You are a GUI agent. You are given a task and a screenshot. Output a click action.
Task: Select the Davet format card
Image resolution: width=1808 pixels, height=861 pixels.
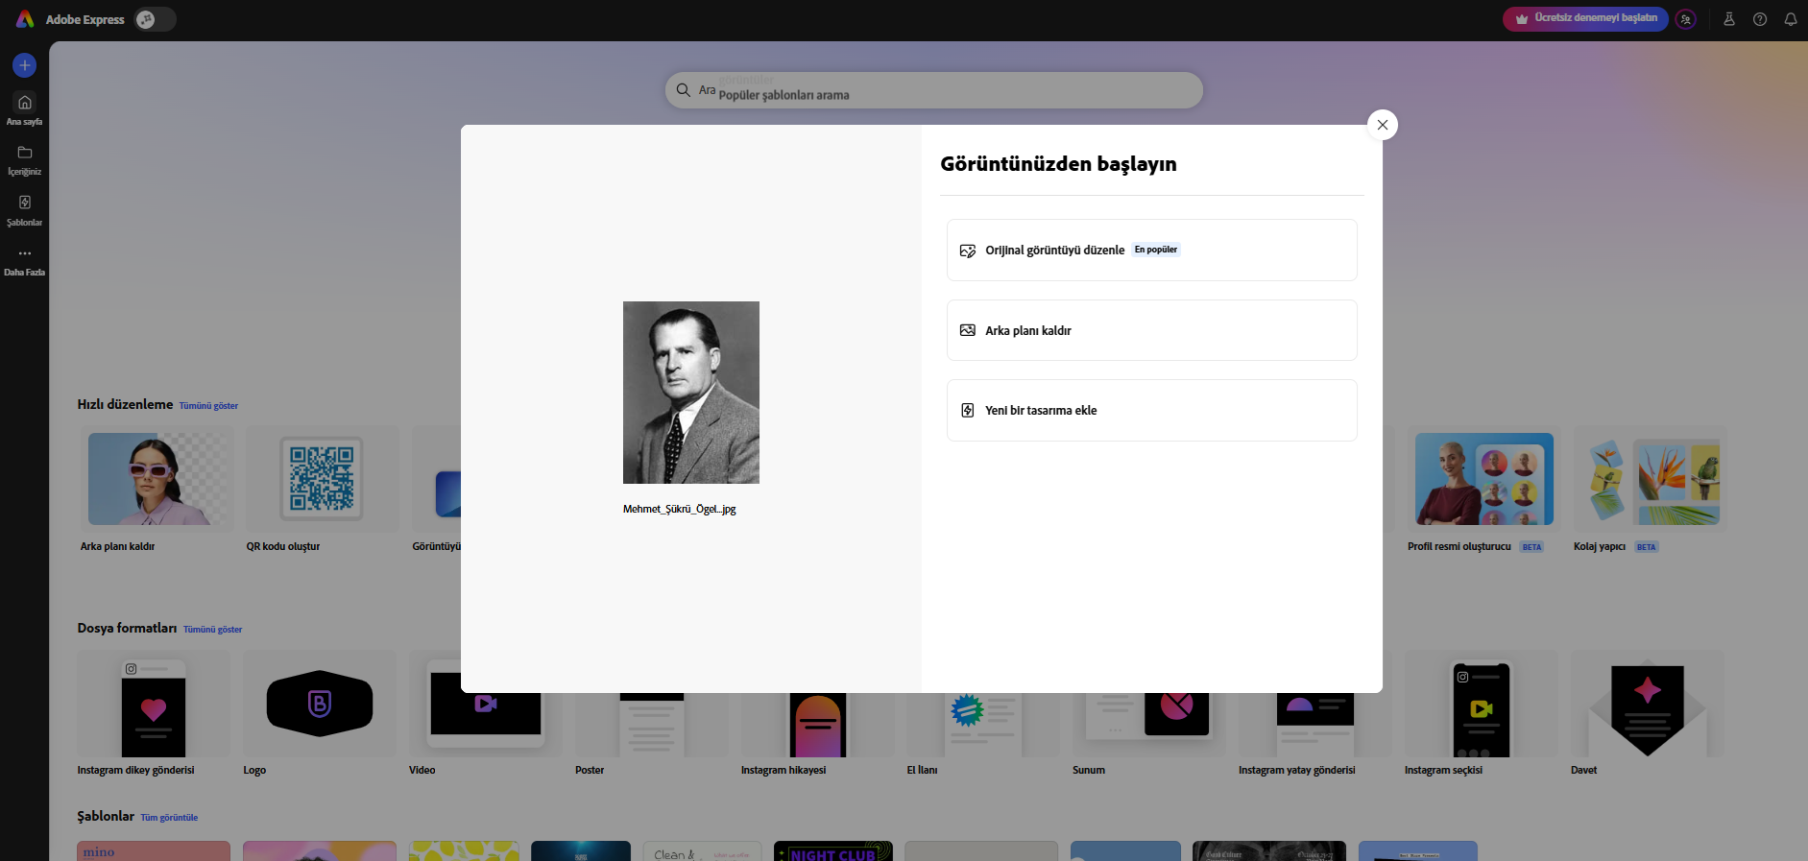(1648, 704)
